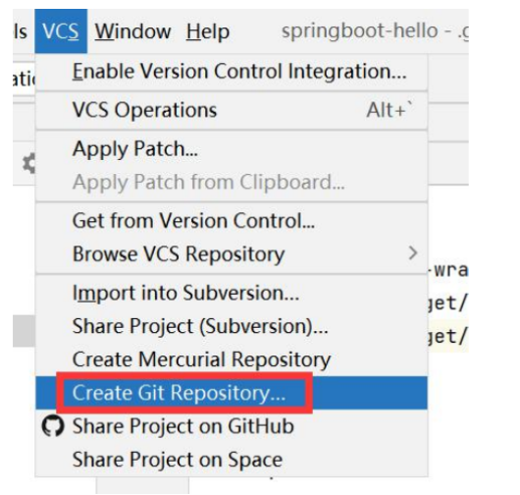Click the GitHub octocat icon

53,426
